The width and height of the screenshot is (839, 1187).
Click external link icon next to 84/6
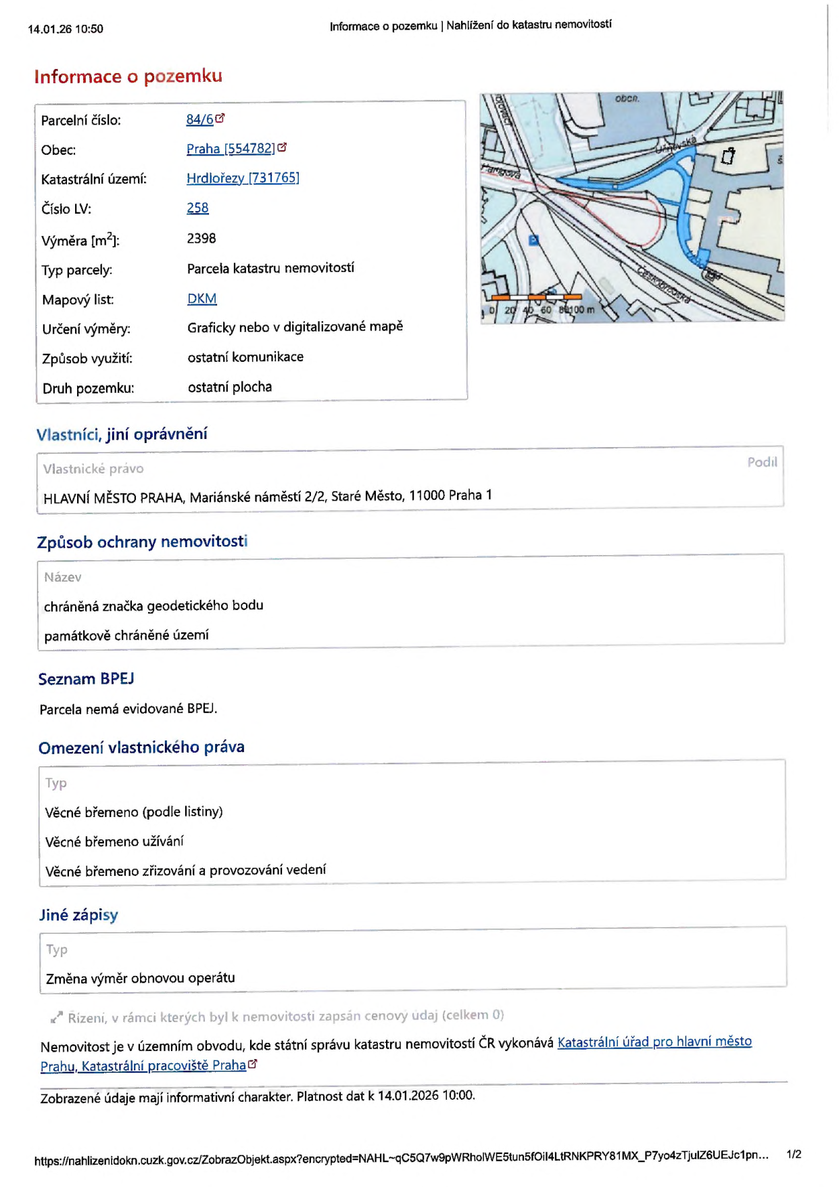(x=220, y=118)
